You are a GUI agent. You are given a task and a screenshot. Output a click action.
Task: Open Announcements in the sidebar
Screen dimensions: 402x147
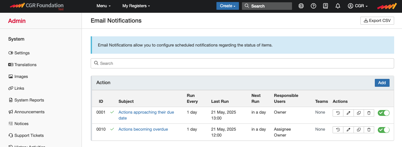26,112
